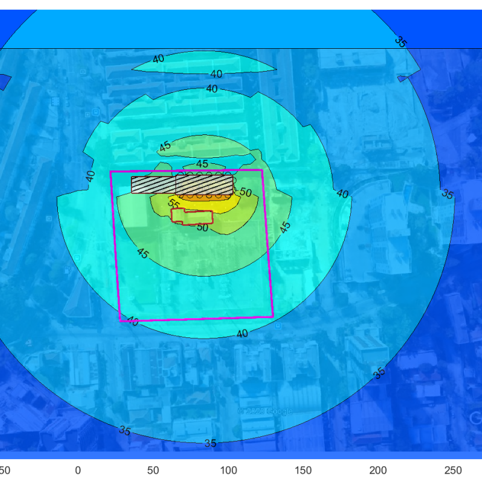This screenshot has height=482, width=482.
Task: Click the 35 contour label at top right
Action: tap(400, 42)
